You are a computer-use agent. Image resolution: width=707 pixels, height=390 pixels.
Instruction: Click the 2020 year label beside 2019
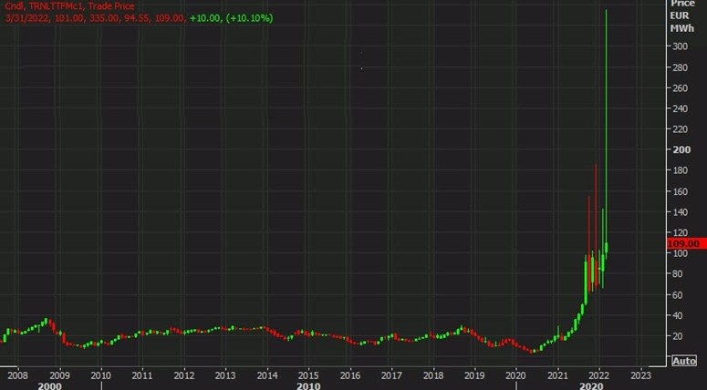(x=515, y=375)
